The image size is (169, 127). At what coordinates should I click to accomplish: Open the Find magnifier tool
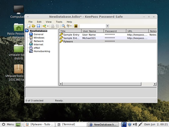(64, 26)
